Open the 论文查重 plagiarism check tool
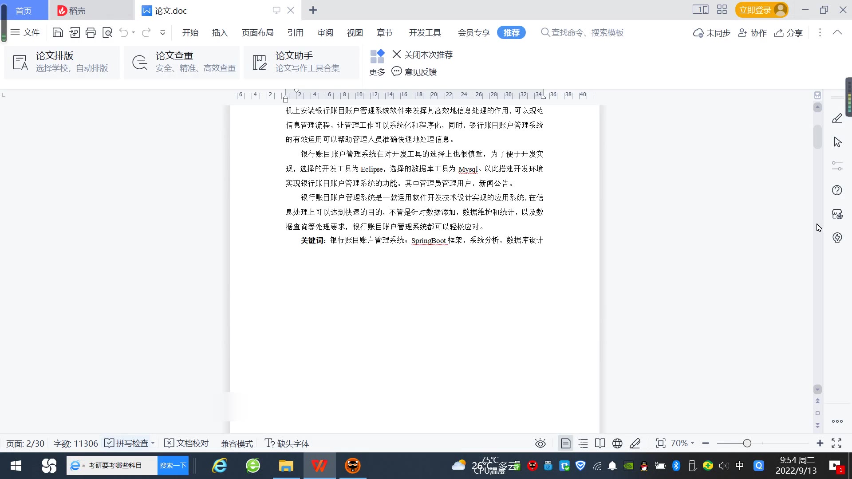Image resolution: width=852 pixels, height=479 pixels. click(x=182, y=62)
